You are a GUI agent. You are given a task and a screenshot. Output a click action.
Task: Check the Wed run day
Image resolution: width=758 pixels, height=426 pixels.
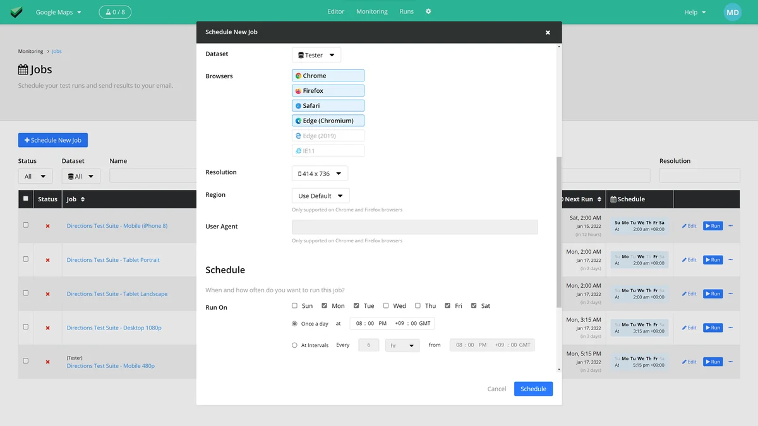click(386, 305)
